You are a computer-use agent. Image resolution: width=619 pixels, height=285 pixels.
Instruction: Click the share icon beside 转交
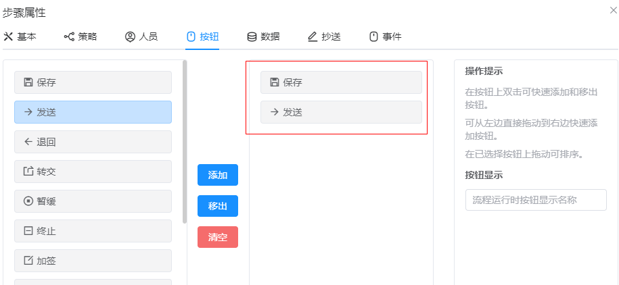click(28, 172)
